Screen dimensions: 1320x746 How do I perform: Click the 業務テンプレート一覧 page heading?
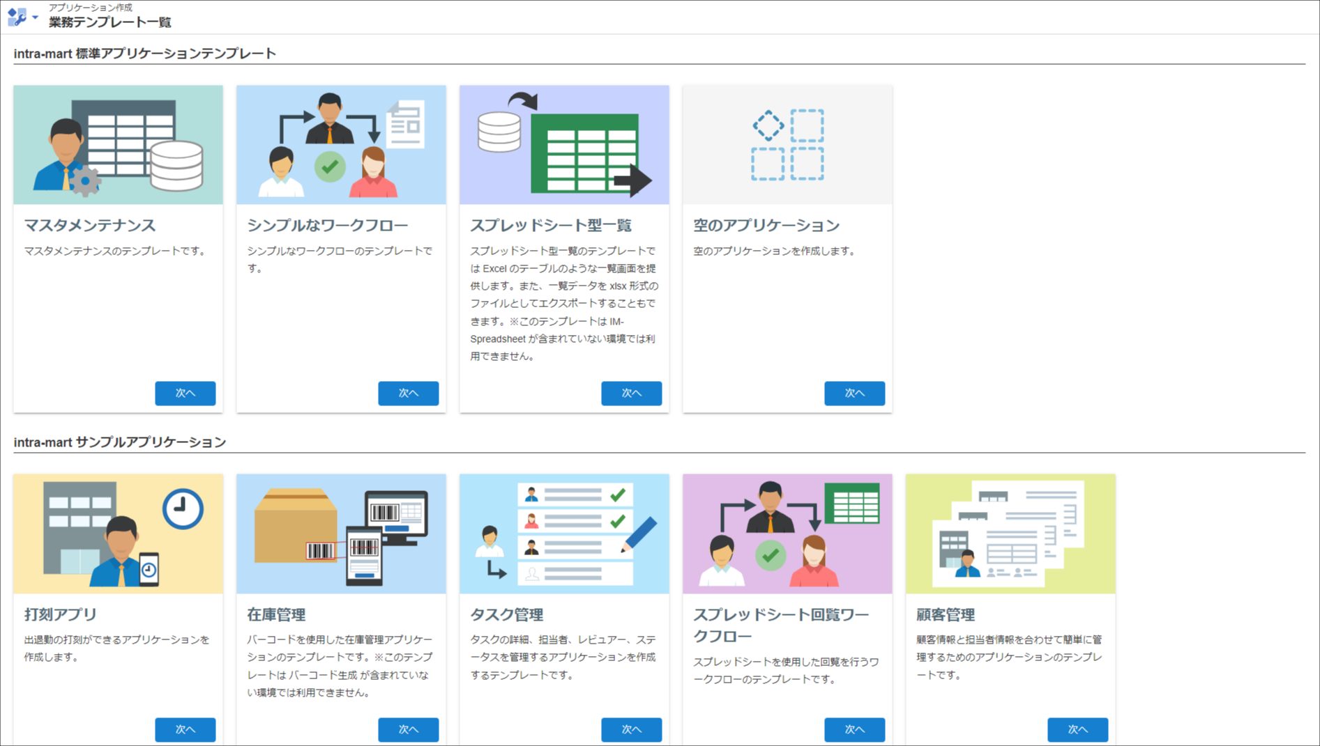coord(110,22)
